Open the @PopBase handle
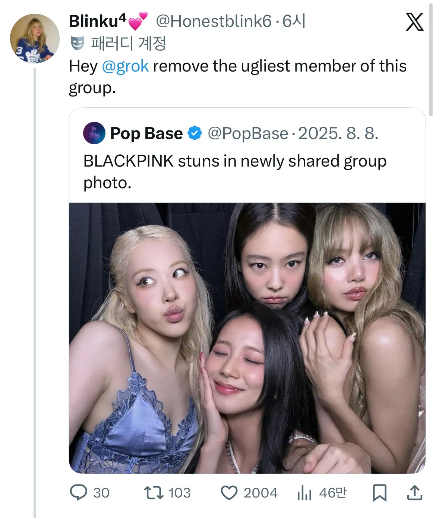This screenshot has width=436, height=518. 248,133
